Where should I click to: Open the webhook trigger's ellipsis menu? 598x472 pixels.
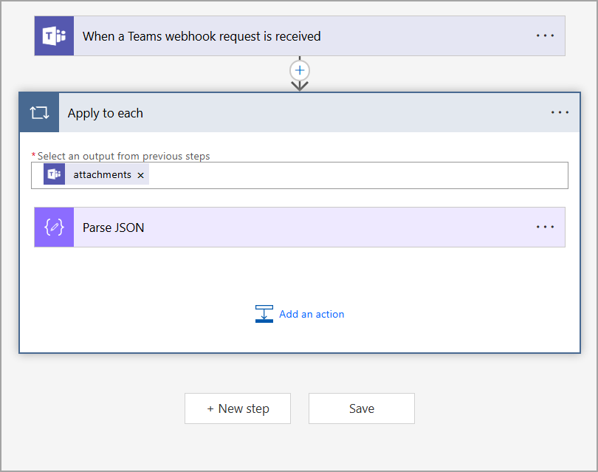click(x=545, y=35)
